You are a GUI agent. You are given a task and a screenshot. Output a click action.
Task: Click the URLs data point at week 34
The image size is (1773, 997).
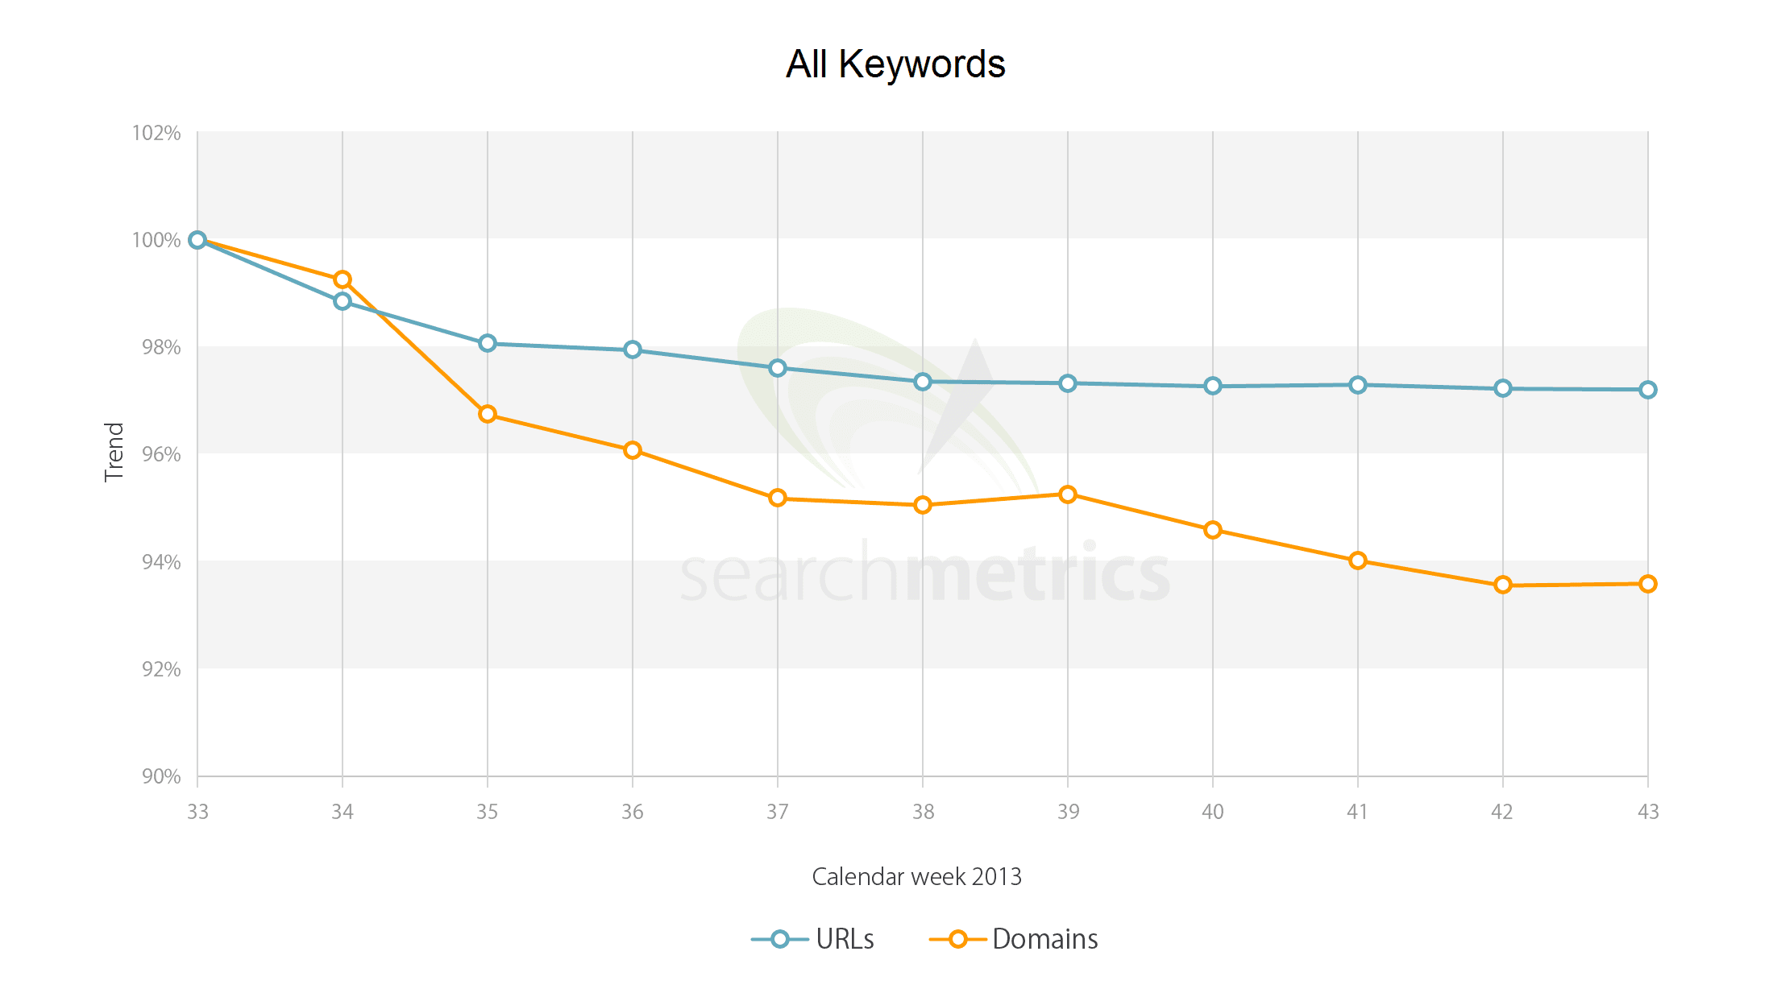343,301
